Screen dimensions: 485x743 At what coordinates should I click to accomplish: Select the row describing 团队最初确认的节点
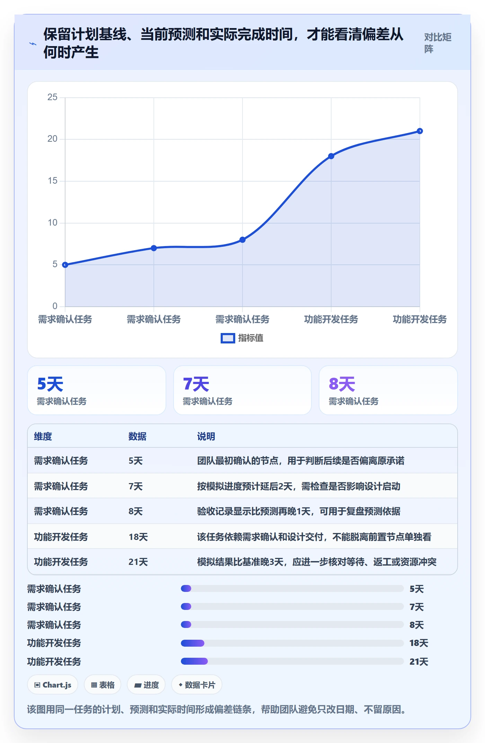click(242, 461)
